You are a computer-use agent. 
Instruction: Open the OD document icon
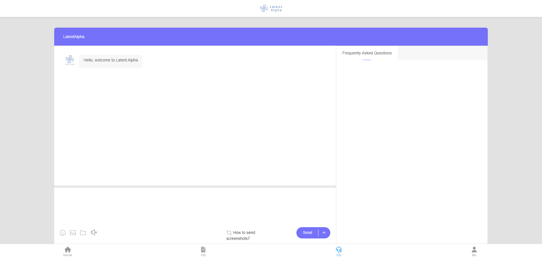(203, 251)
